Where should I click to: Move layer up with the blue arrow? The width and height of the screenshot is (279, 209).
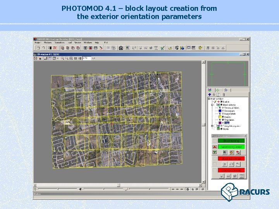210,94
